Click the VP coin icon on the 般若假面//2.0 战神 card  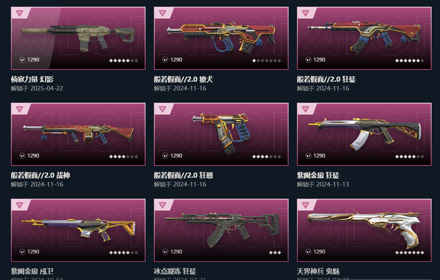(x=22, y=156)
